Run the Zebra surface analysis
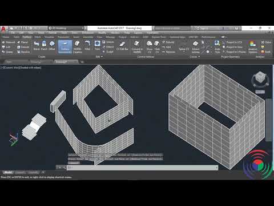 click(x=266, y=42)
